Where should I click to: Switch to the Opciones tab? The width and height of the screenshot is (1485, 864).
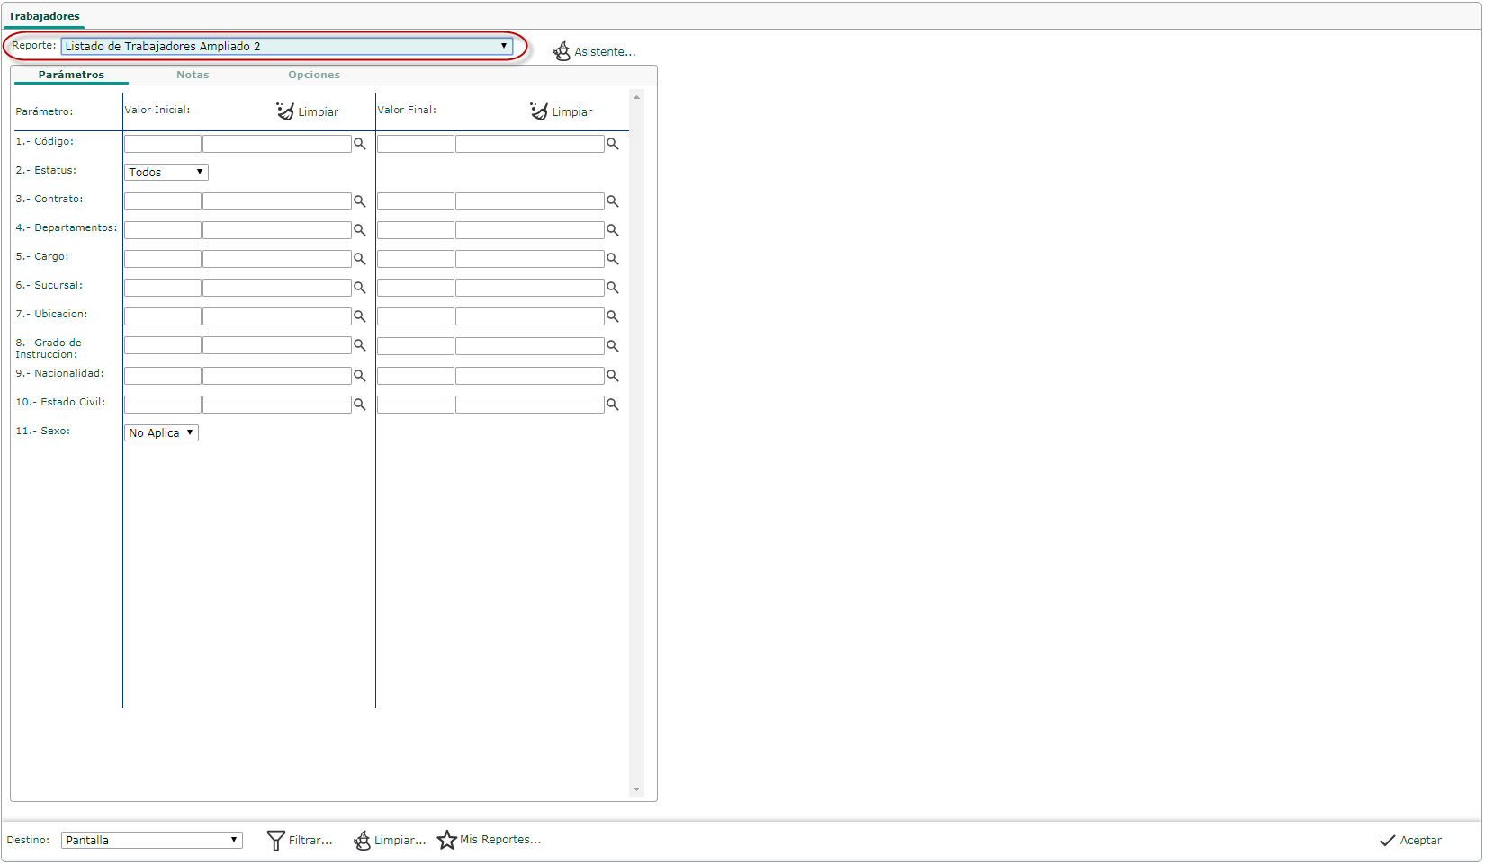314,75
